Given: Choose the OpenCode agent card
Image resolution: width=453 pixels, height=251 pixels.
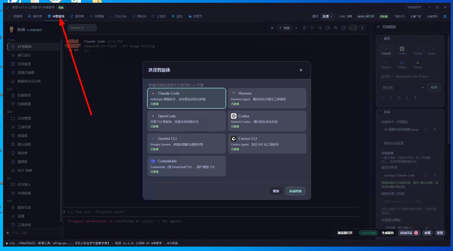Looking at the screenshot, I should click(x=186, y=121).
